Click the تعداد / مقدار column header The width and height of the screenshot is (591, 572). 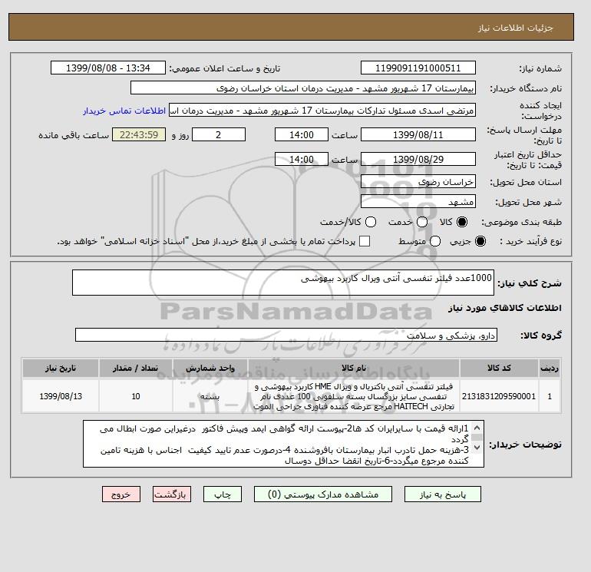pyautogui.click(x=136, y=368)
